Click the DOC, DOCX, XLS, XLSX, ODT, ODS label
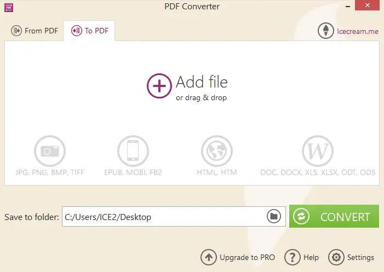Screen dimensions: 384x272 [318, 172]
